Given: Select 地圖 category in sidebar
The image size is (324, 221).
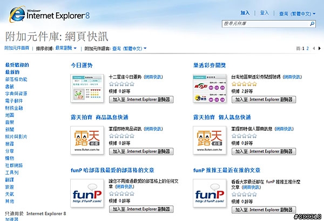Looking at the screenshot, I should 10,115.
